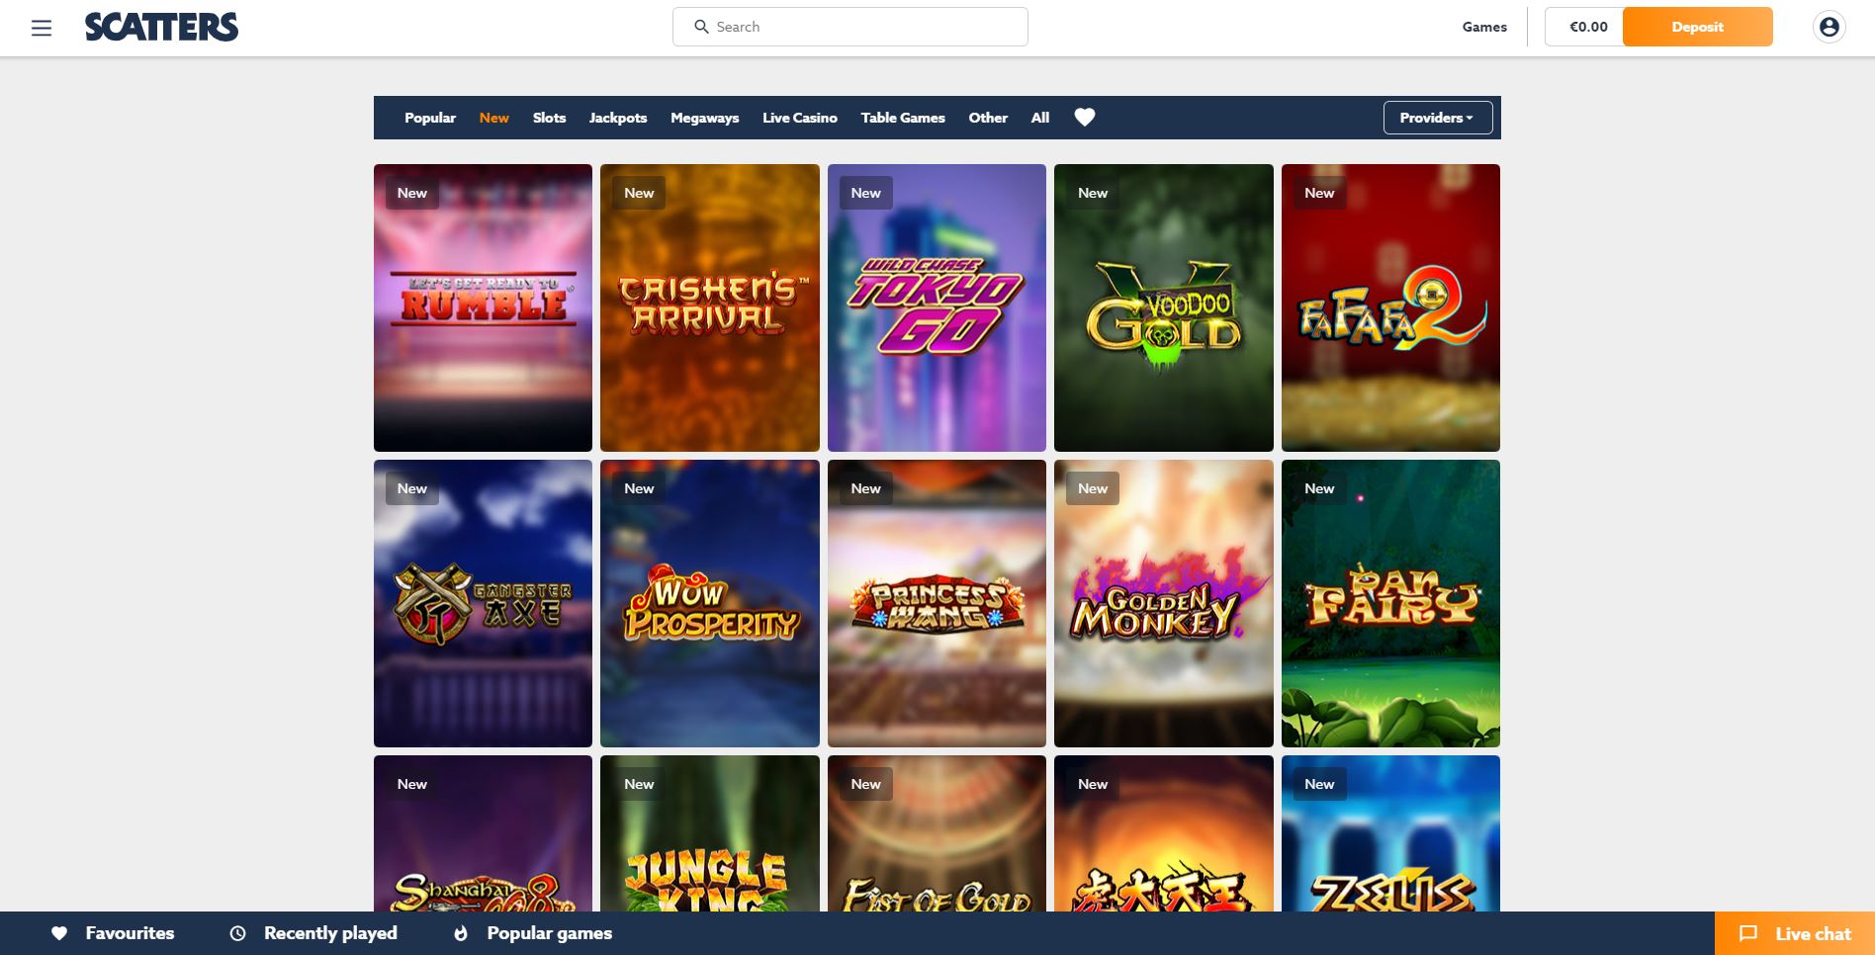Open the Caishen's Arrival game tile

click(710, 307)
